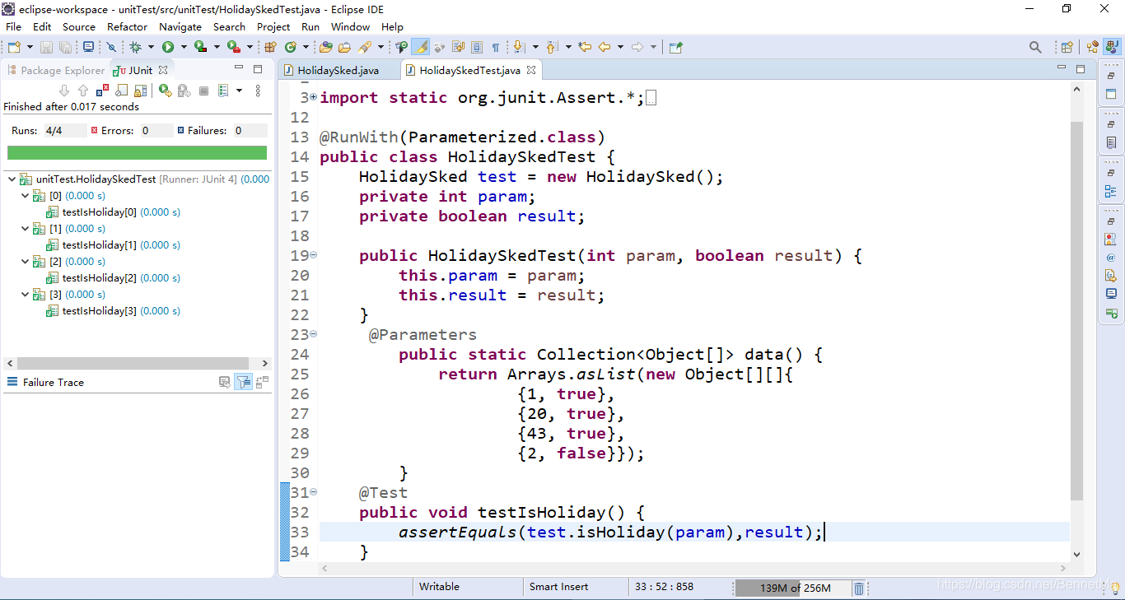The width and height of the screenshot is (1125, 600).
Task: Open the Project menu
Action: click(x=273, y=26)
